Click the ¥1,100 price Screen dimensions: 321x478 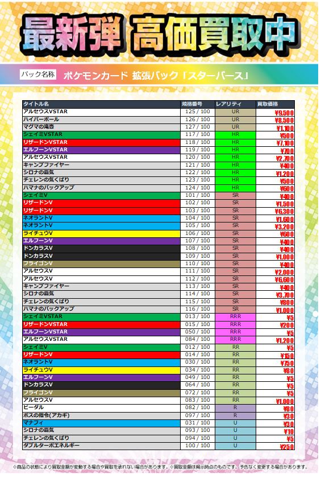coord(285,128)
